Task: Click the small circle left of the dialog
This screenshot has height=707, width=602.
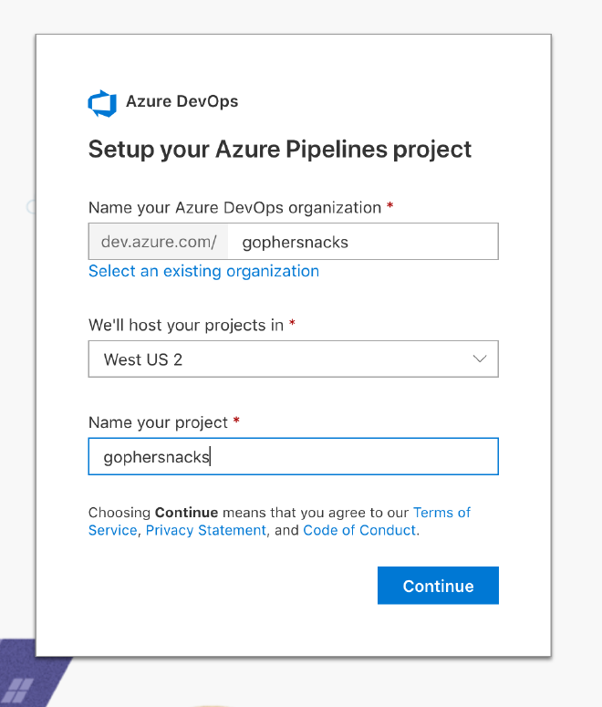Action: [31, 207]
